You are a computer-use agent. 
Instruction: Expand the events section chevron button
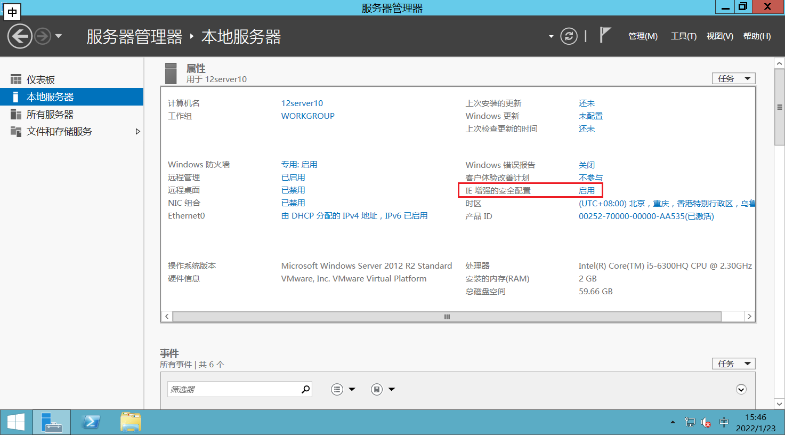point(741,389)
